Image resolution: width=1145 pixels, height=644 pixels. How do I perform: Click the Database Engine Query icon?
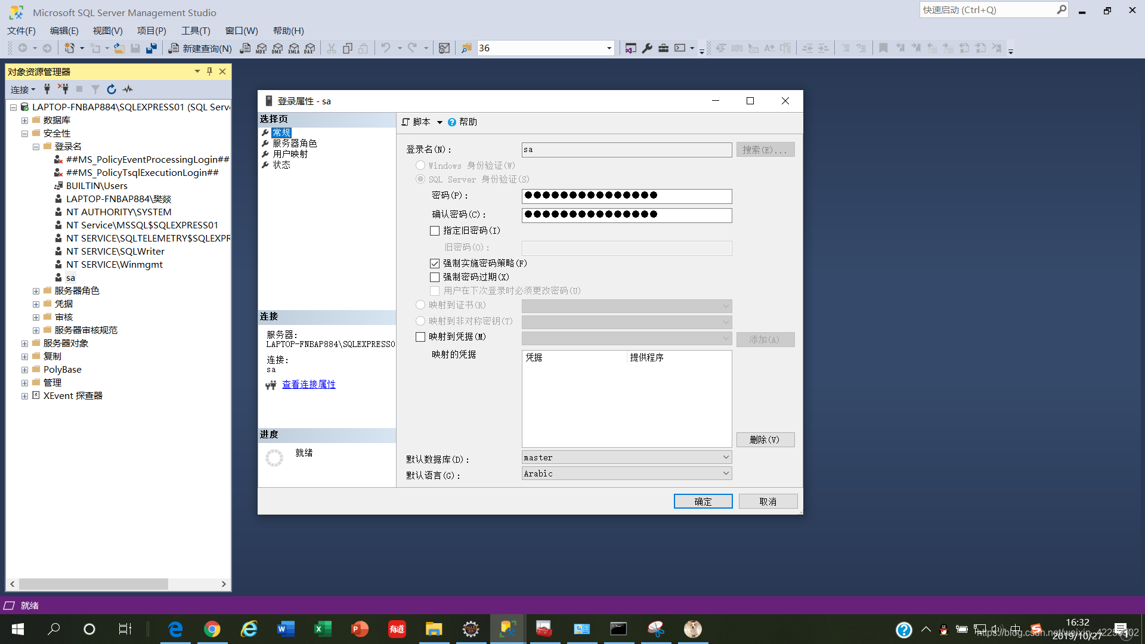click(245, 48)
